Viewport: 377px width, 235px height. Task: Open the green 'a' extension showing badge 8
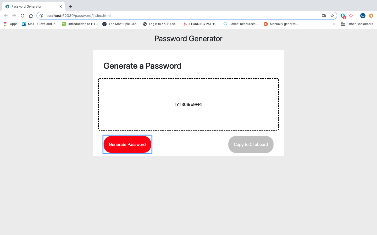coord(342,16)
